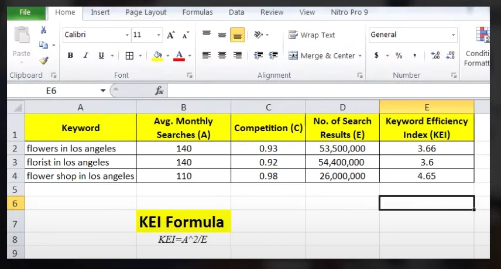501x269 pixels.
Task: Click the Increase Indent icon
Action: click(273, 56)
